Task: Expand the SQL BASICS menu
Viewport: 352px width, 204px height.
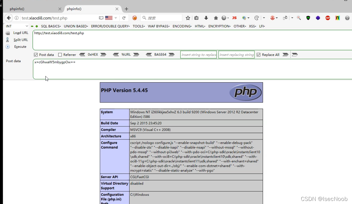Action: [x=51, y=26]
